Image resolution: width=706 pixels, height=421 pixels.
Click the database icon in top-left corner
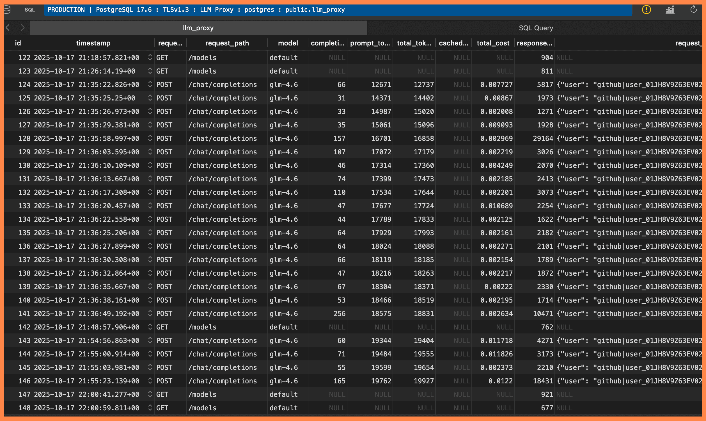click(8, 9)
